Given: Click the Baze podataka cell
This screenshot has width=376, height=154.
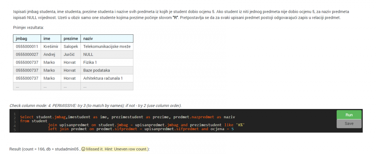Looking at the screenshot, I should click(107, 70).
